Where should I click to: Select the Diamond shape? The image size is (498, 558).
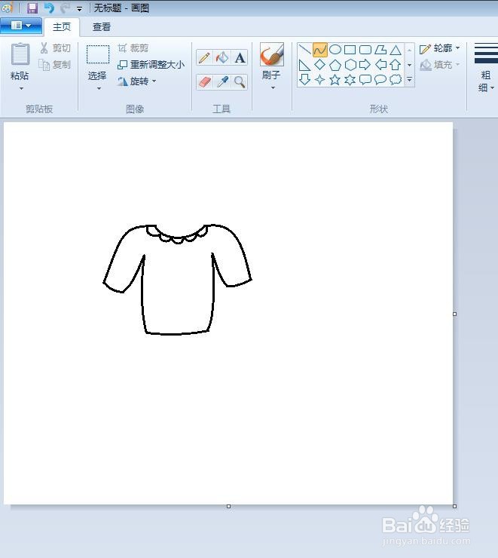click(x=320, y=65)
